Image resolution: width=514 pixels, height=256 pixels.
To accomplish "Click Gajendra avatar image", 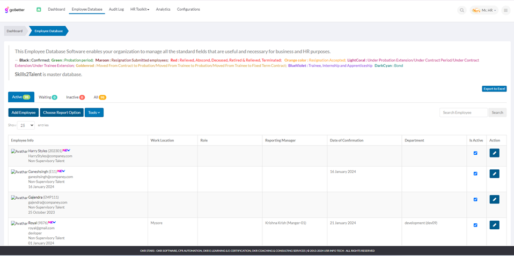I will click(19, 198).
